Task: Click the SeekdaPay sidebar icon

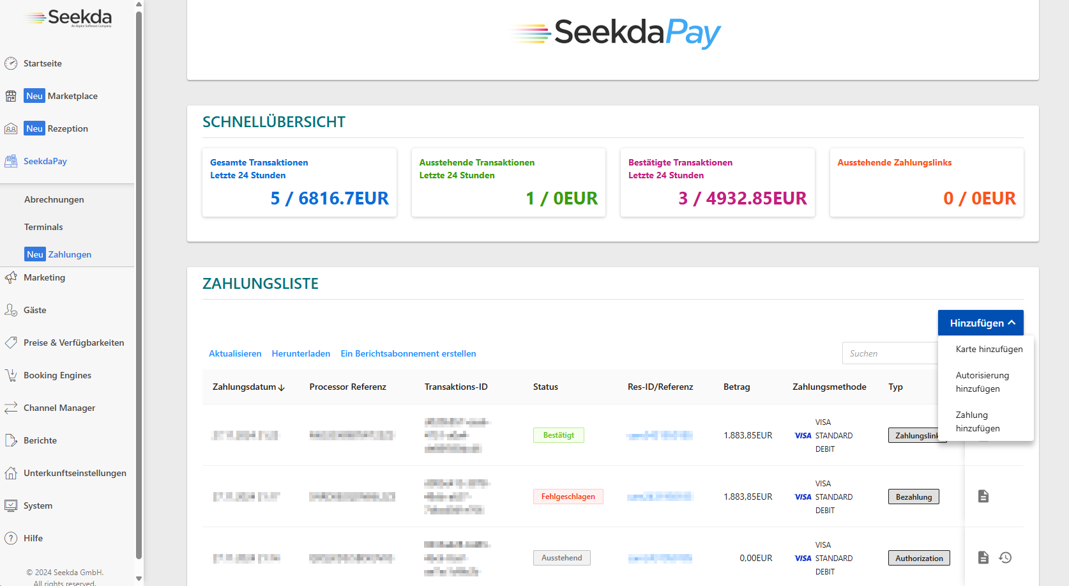Action: 11,160
